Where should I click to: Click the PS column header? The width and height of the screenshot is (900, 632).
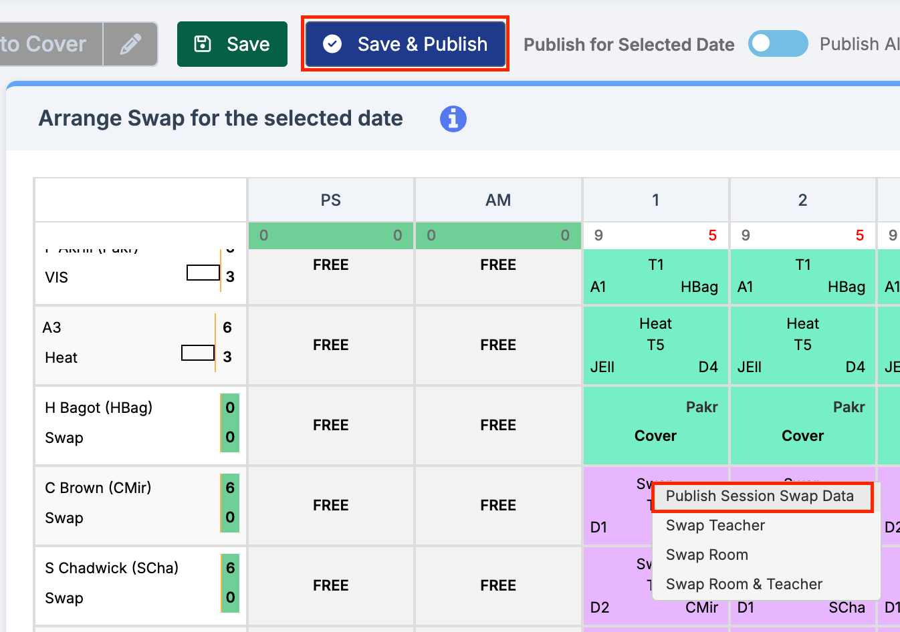[331, 200]
